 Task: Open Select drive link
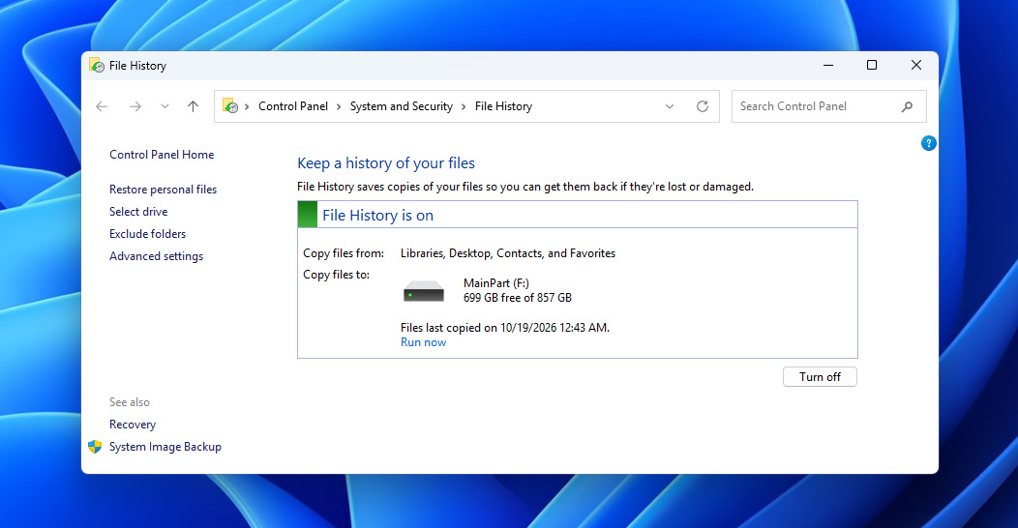tap(138, 212)
